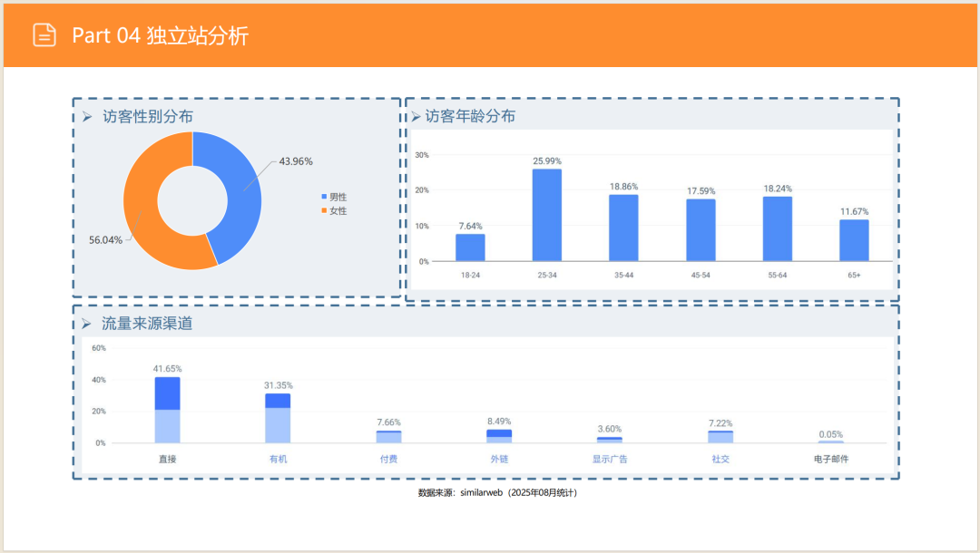Select the 11.67% data label
Screen dimensions: 980x553
[854, 211]
